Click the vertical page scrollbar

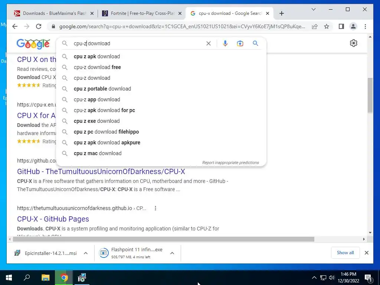coord(370,95)
